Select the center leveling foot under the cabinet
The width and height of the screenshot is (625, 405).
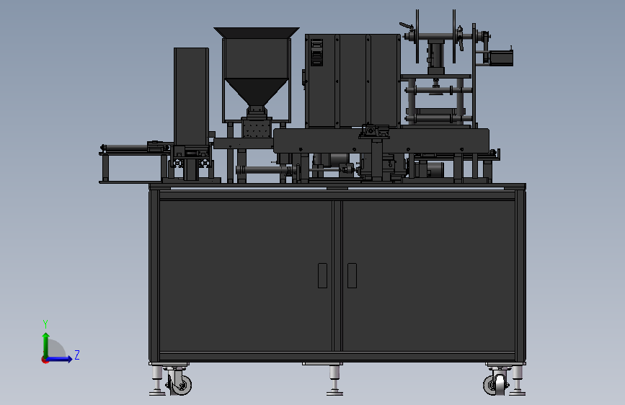334,379
